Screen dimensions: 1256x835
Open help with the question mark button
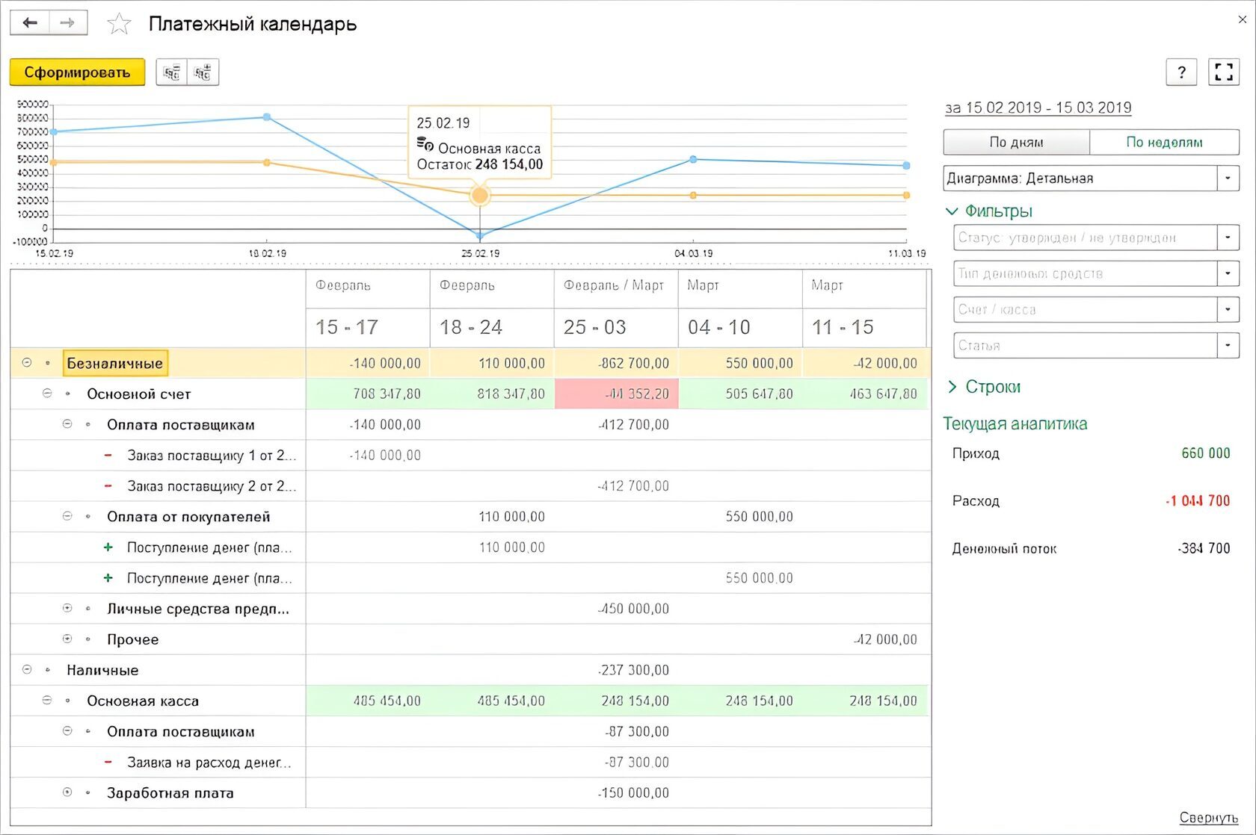[1181, 72]
